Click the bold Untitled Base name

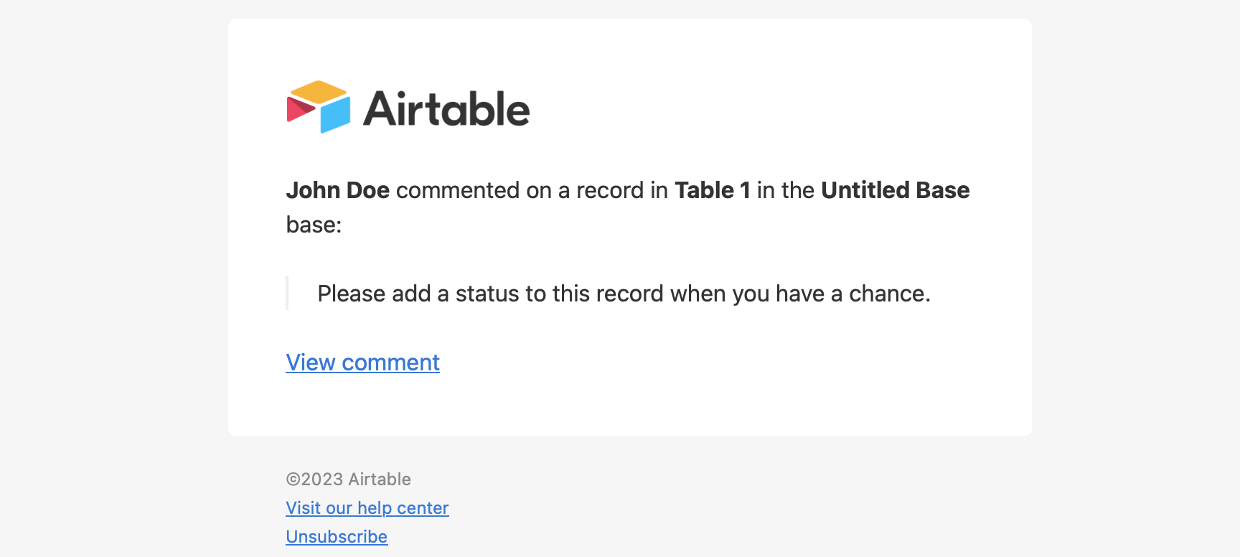[895, 190]
